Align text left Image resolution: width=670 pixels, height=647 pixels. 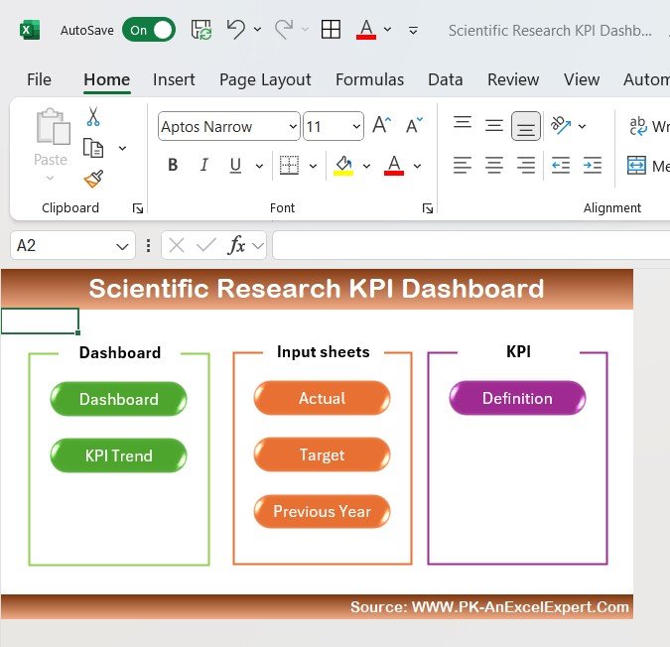[463, 165]
